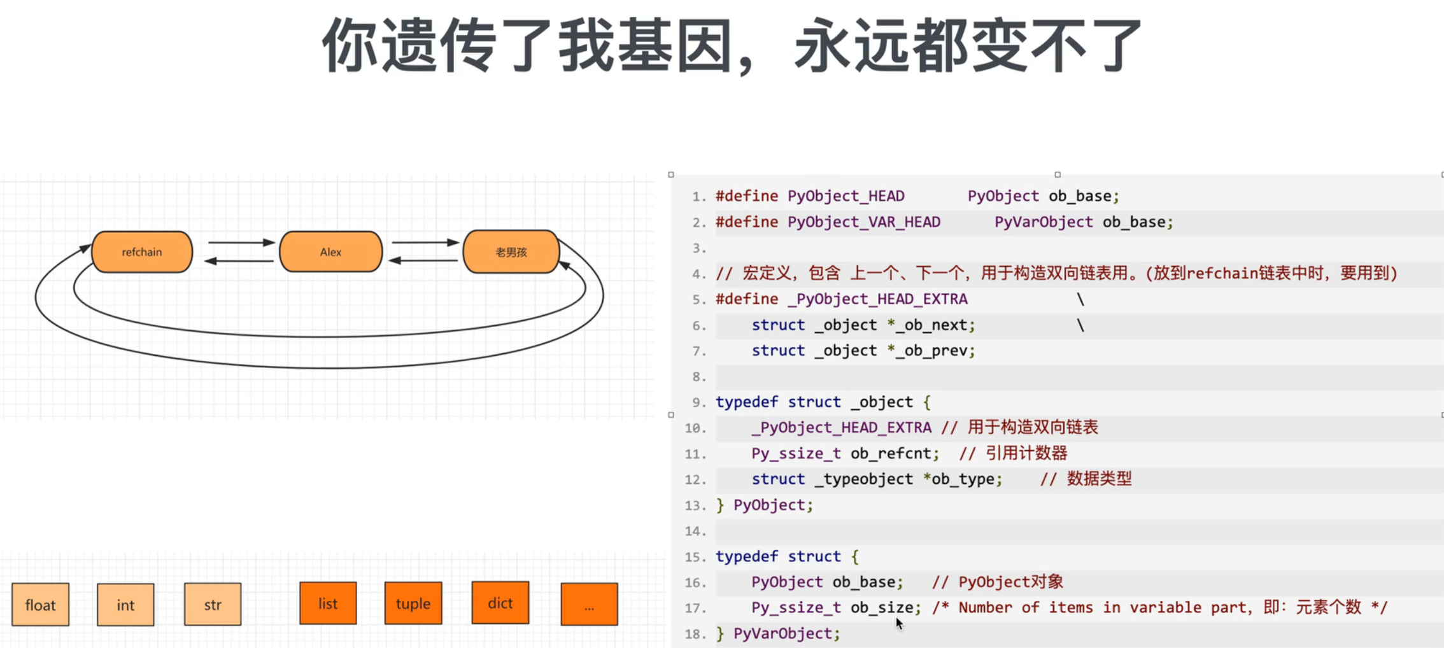Click line 10 _PyObject_HEAD_EXTRA with comment
This screenshot has height=648, width=1444.
pyautogui.click(x=924, y=428)
